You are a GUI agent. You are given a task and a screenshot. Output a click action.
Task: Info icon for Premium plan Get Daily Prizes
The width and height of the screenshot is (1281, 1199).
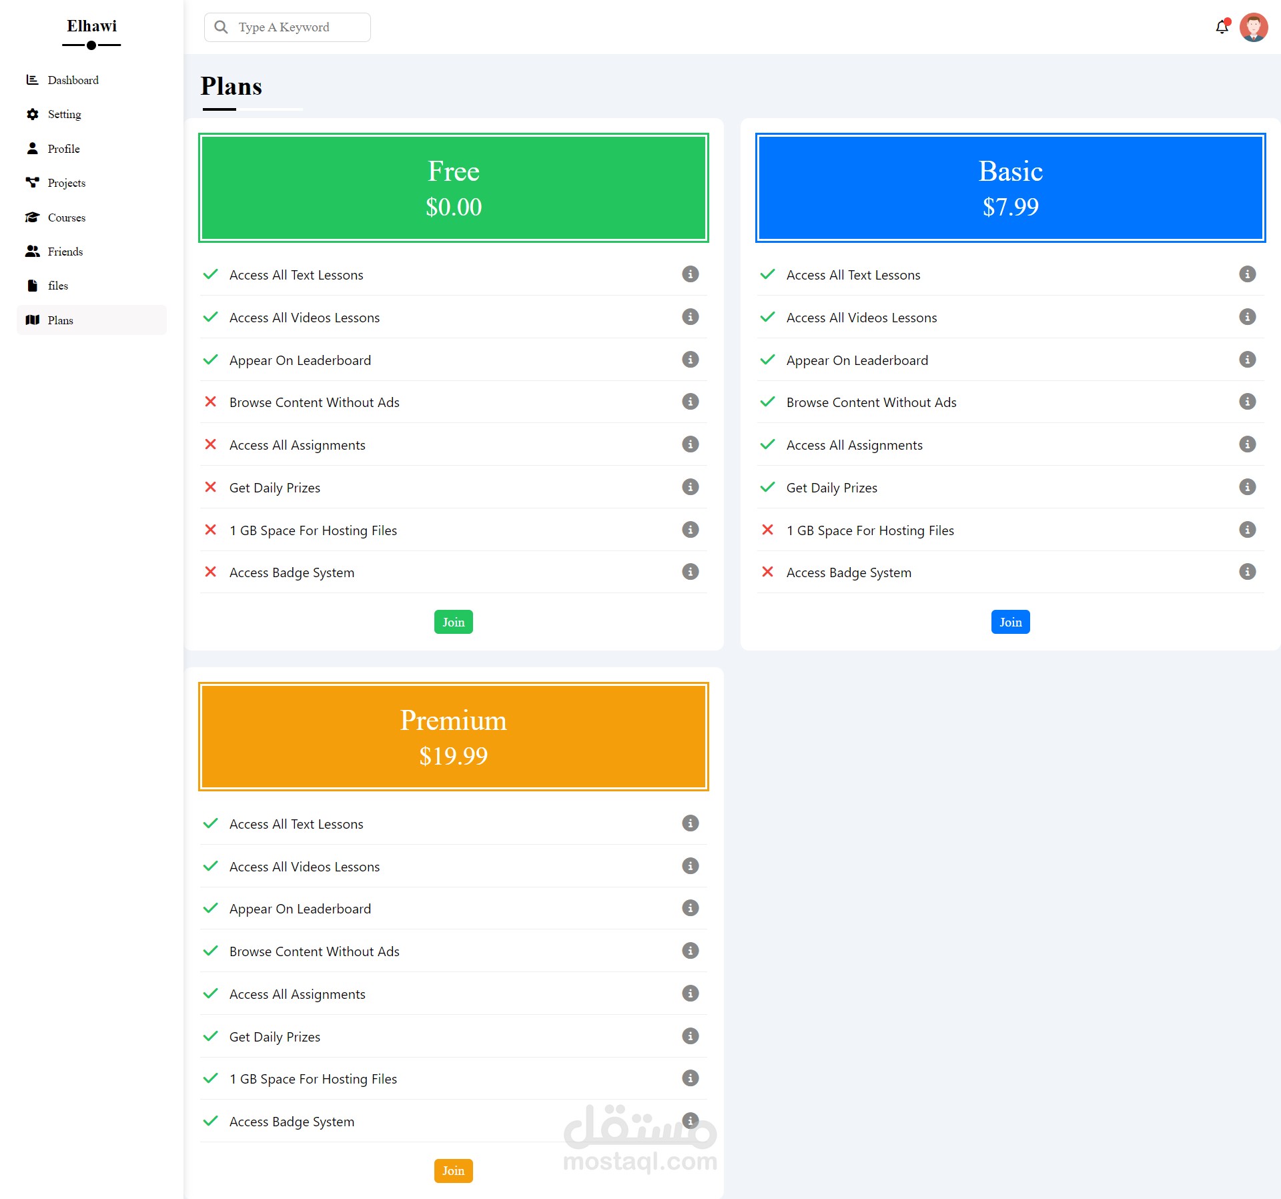pyautogui.click(x=690, y=1036)
